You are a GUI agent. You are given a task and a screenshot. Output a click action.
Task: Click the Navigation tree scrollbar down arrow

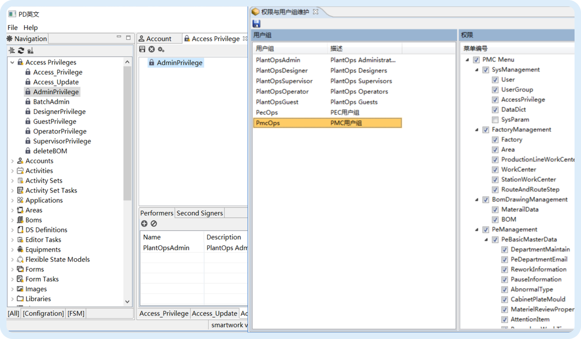[127, 301]
